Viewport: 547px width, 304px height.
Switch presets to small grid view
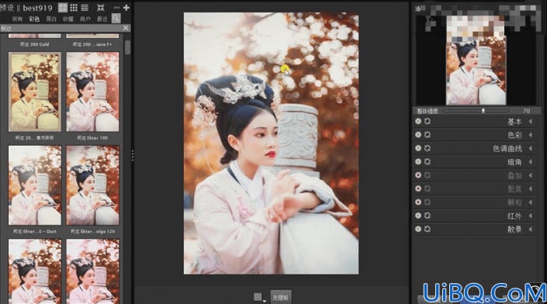tap(74, 7)
